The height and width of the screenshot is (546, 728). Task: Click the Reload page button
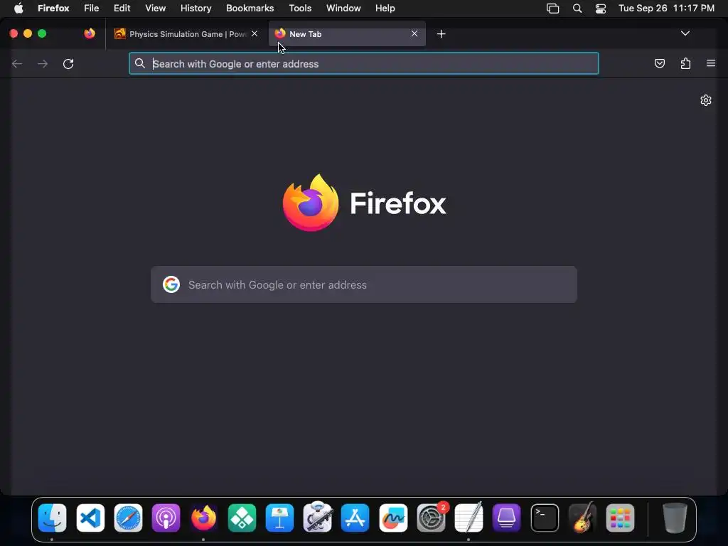coord(68,63)
